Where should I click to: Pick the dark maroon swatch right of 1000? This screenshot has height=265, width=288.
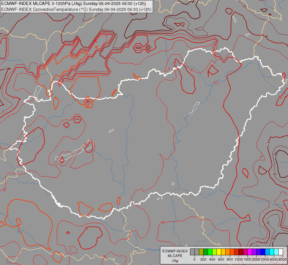coord(241,252)
